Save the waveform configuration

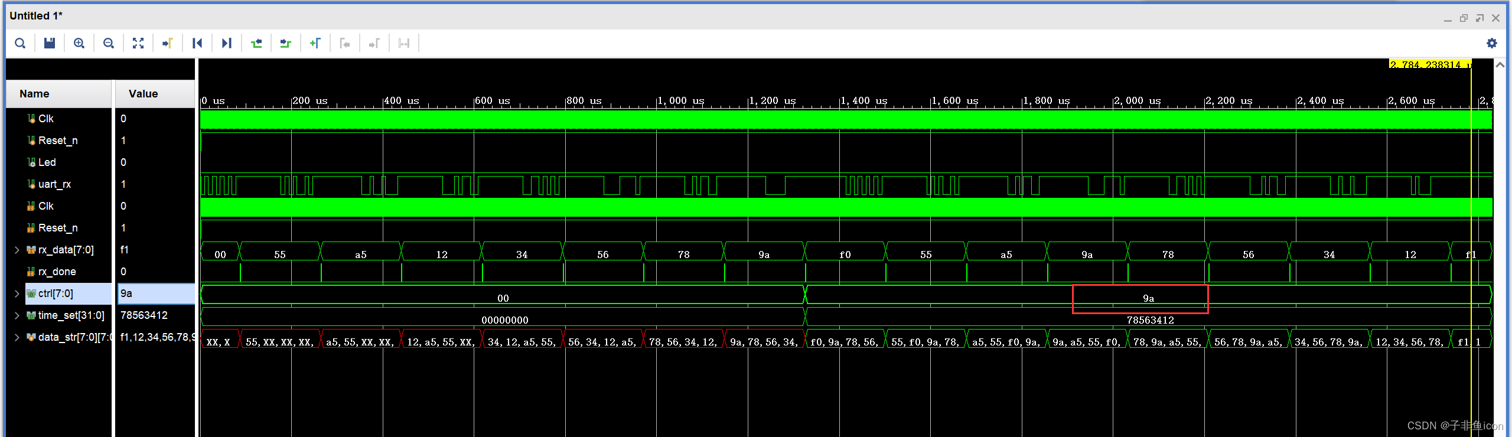click(x=50, y=43)
